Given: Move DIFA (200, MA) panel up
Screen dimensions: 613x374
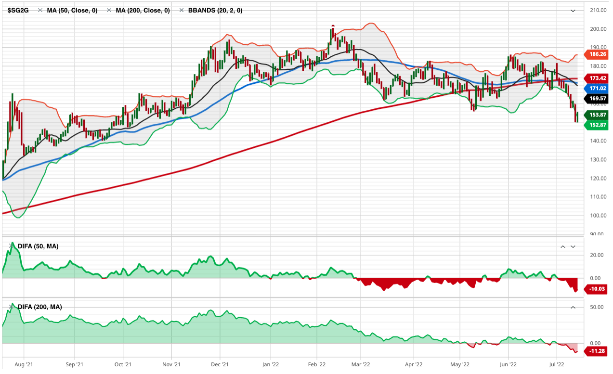Looking at the screenshot, I should pyautogui.click(x=573, y=307).
